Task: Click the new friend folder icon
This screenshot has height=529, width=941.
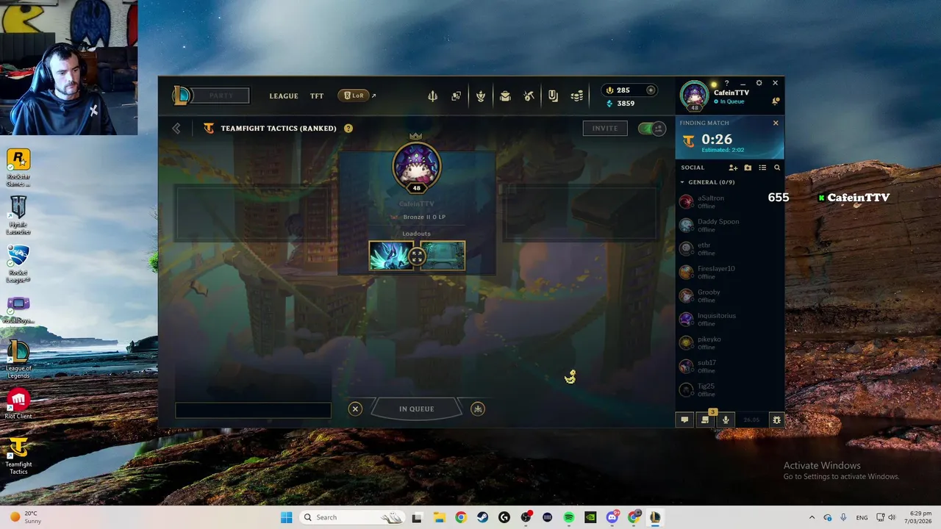Action: coord(748,168)
